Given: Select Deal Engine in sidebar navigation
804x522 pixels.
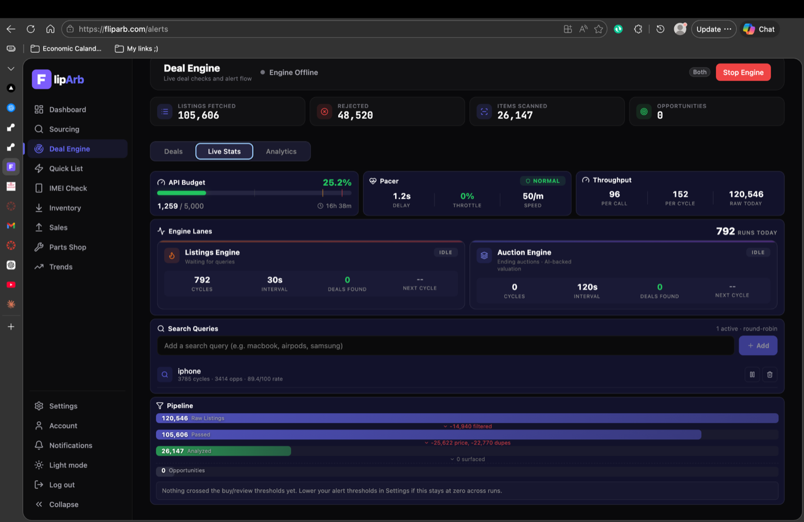Looking at the screenshot, I should (x=77, y=149).
